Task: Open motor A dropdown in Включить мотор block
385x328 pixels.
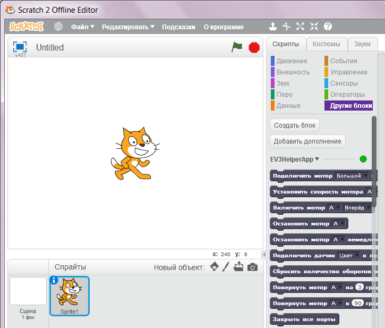Action: [x=334, y=208]
